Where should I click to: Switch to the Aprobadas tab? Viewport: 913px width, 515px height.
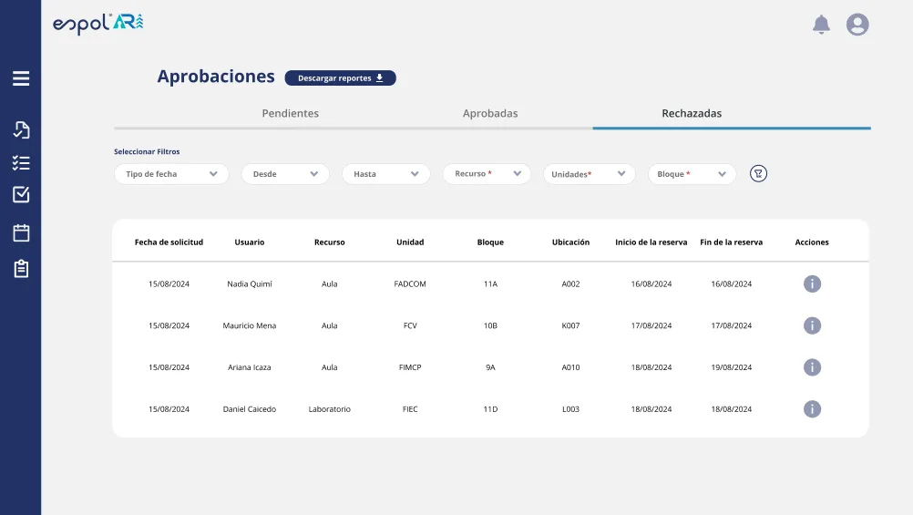click(x=490, y=114)
